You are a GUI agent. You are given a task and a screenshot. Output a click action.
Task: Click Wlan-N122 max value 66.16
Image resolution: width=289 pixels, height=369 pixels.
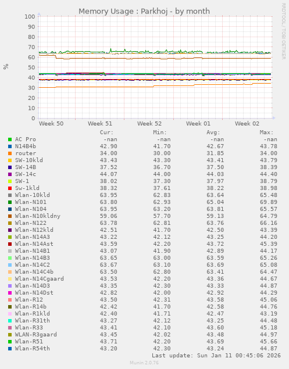click(269, 223)
